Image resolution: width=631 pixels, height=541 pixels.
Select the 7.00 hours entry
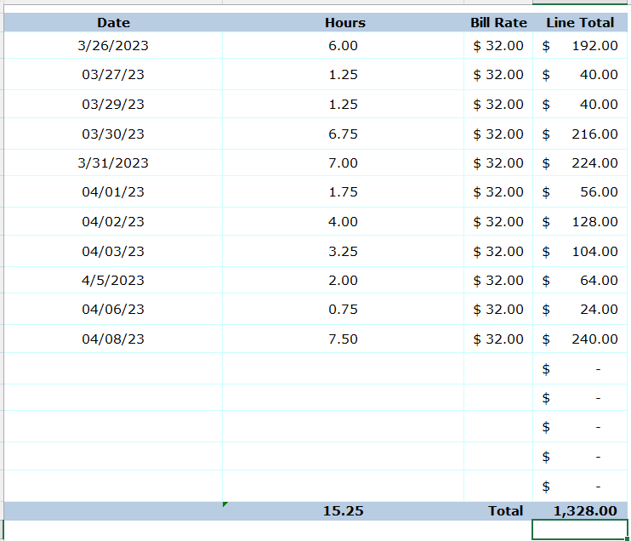tap(343, 163)
